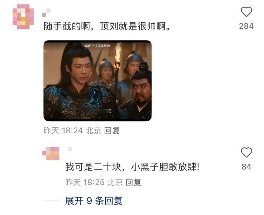This screenshot has width=264, height=215.
Task: Like the reply '我可是二十块，小黑子胆敢放肆!'
Action: (246, 152)
